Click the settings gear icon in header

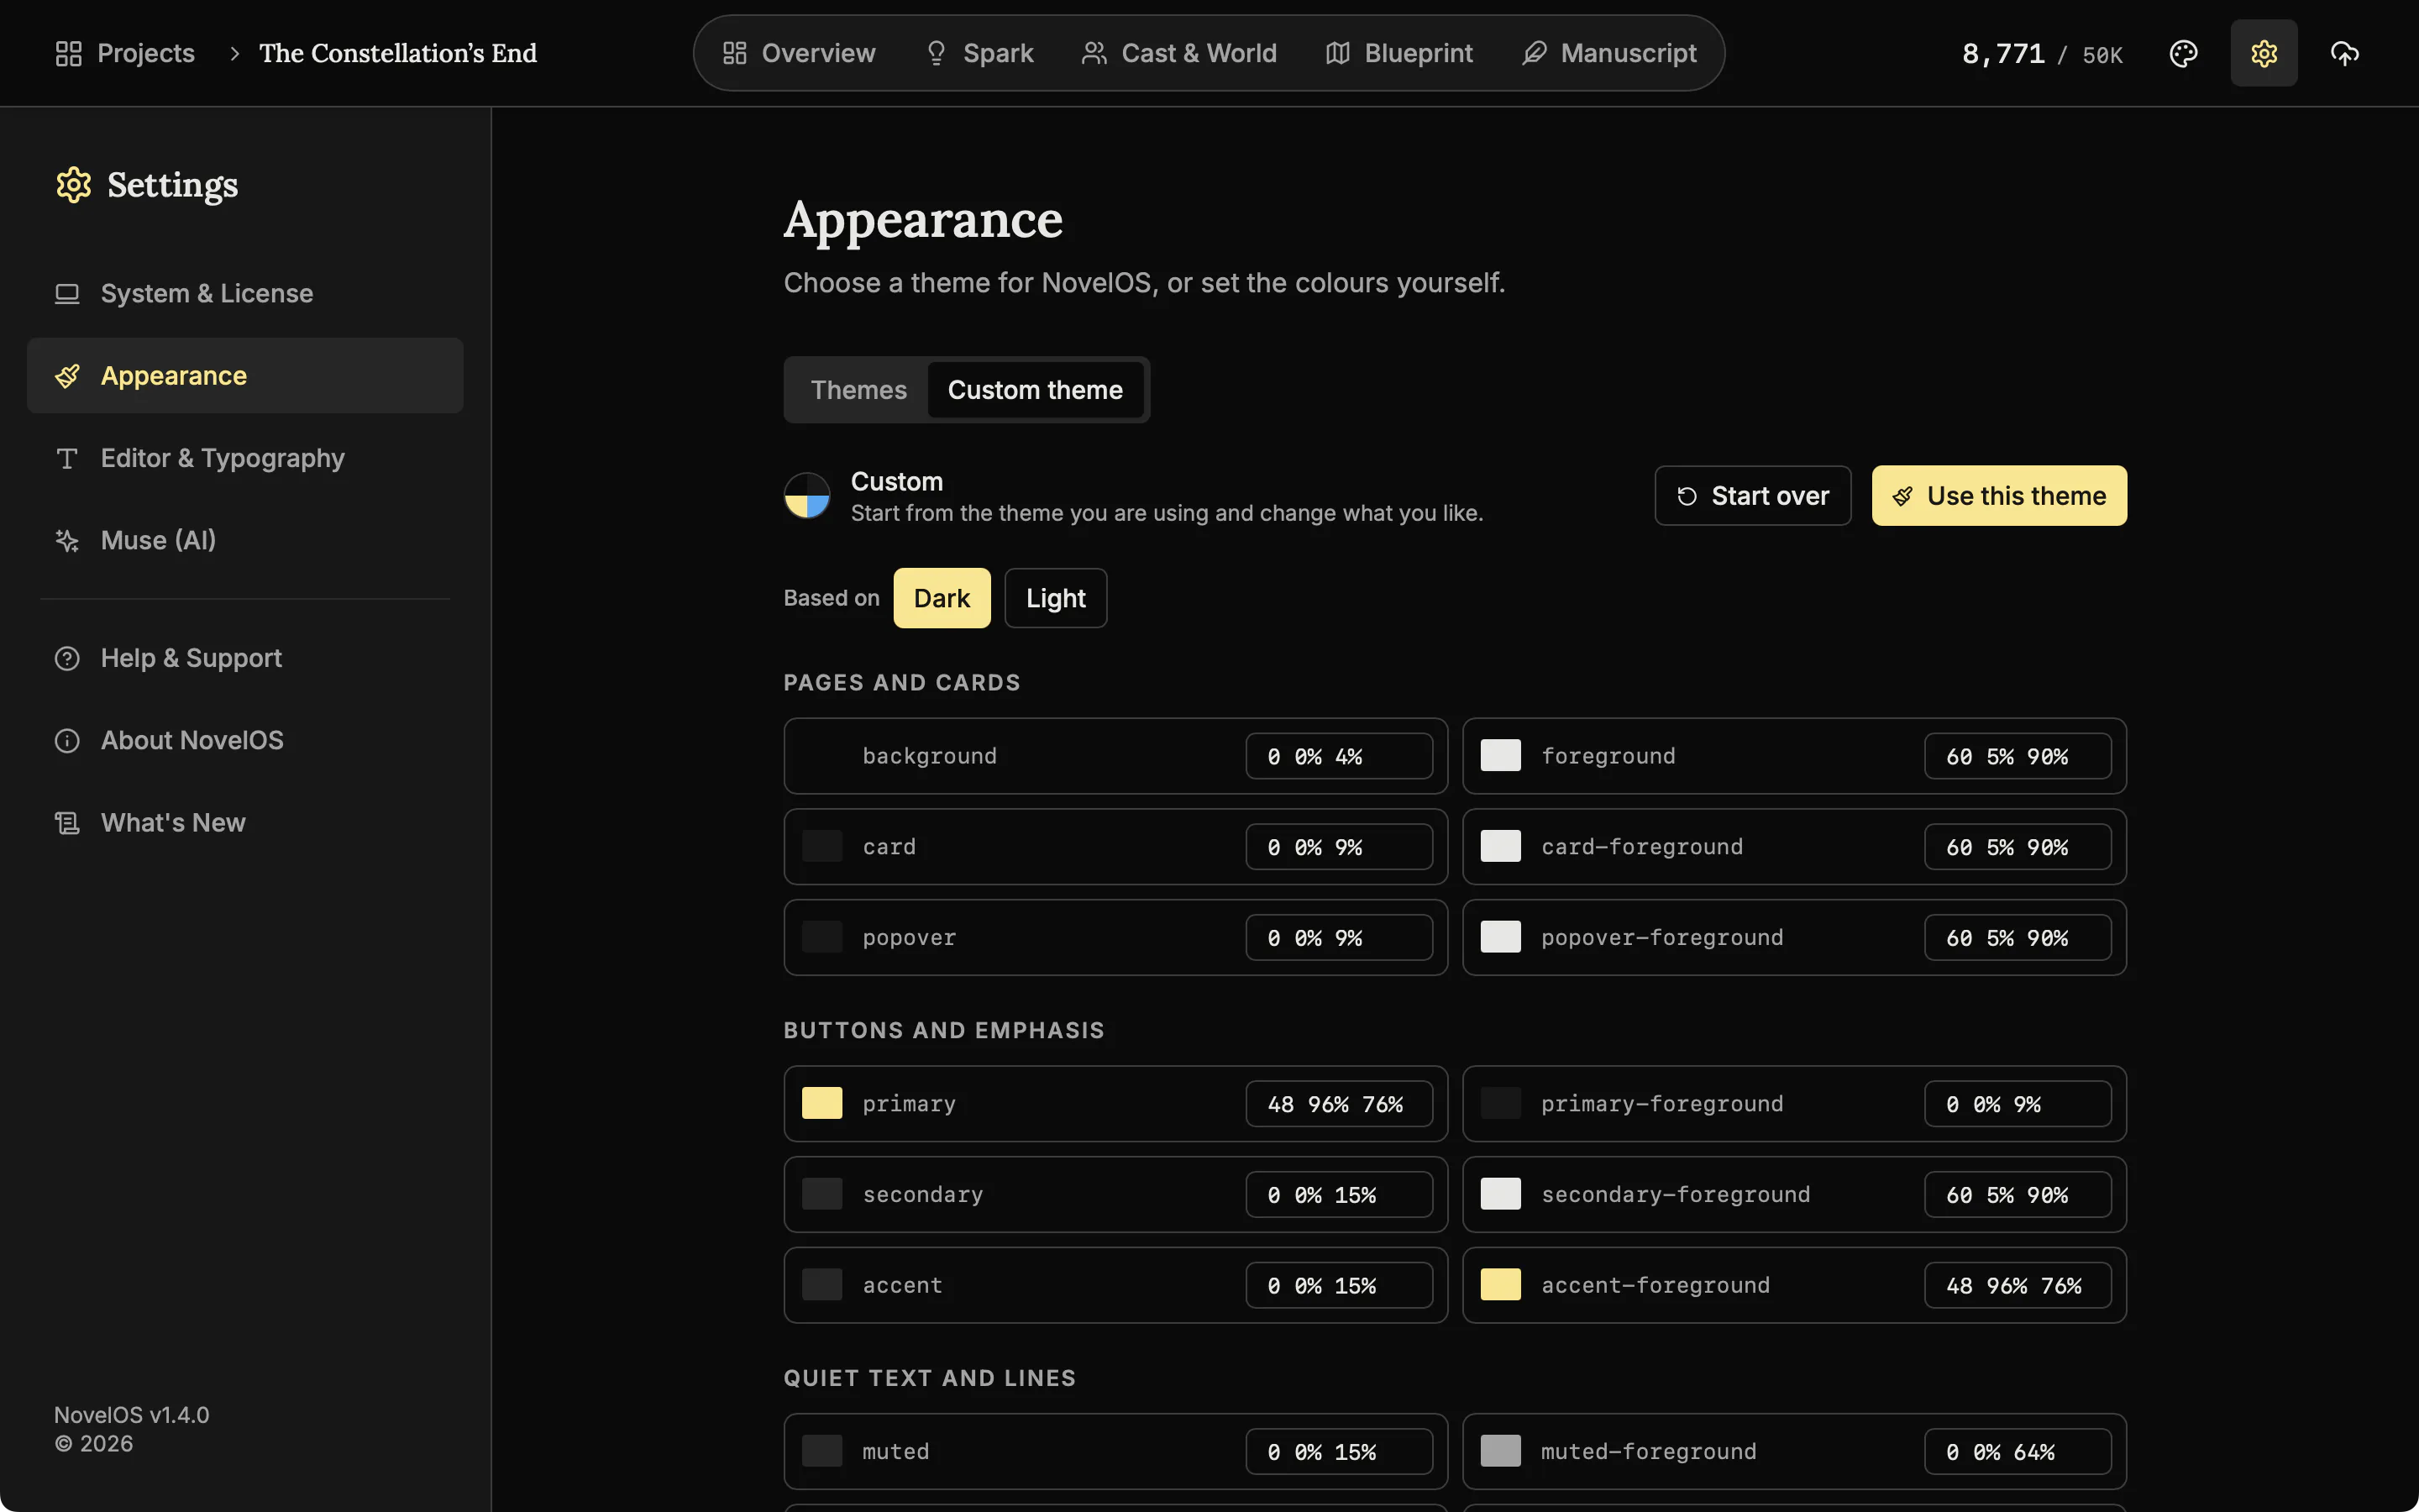[2264, 53]
